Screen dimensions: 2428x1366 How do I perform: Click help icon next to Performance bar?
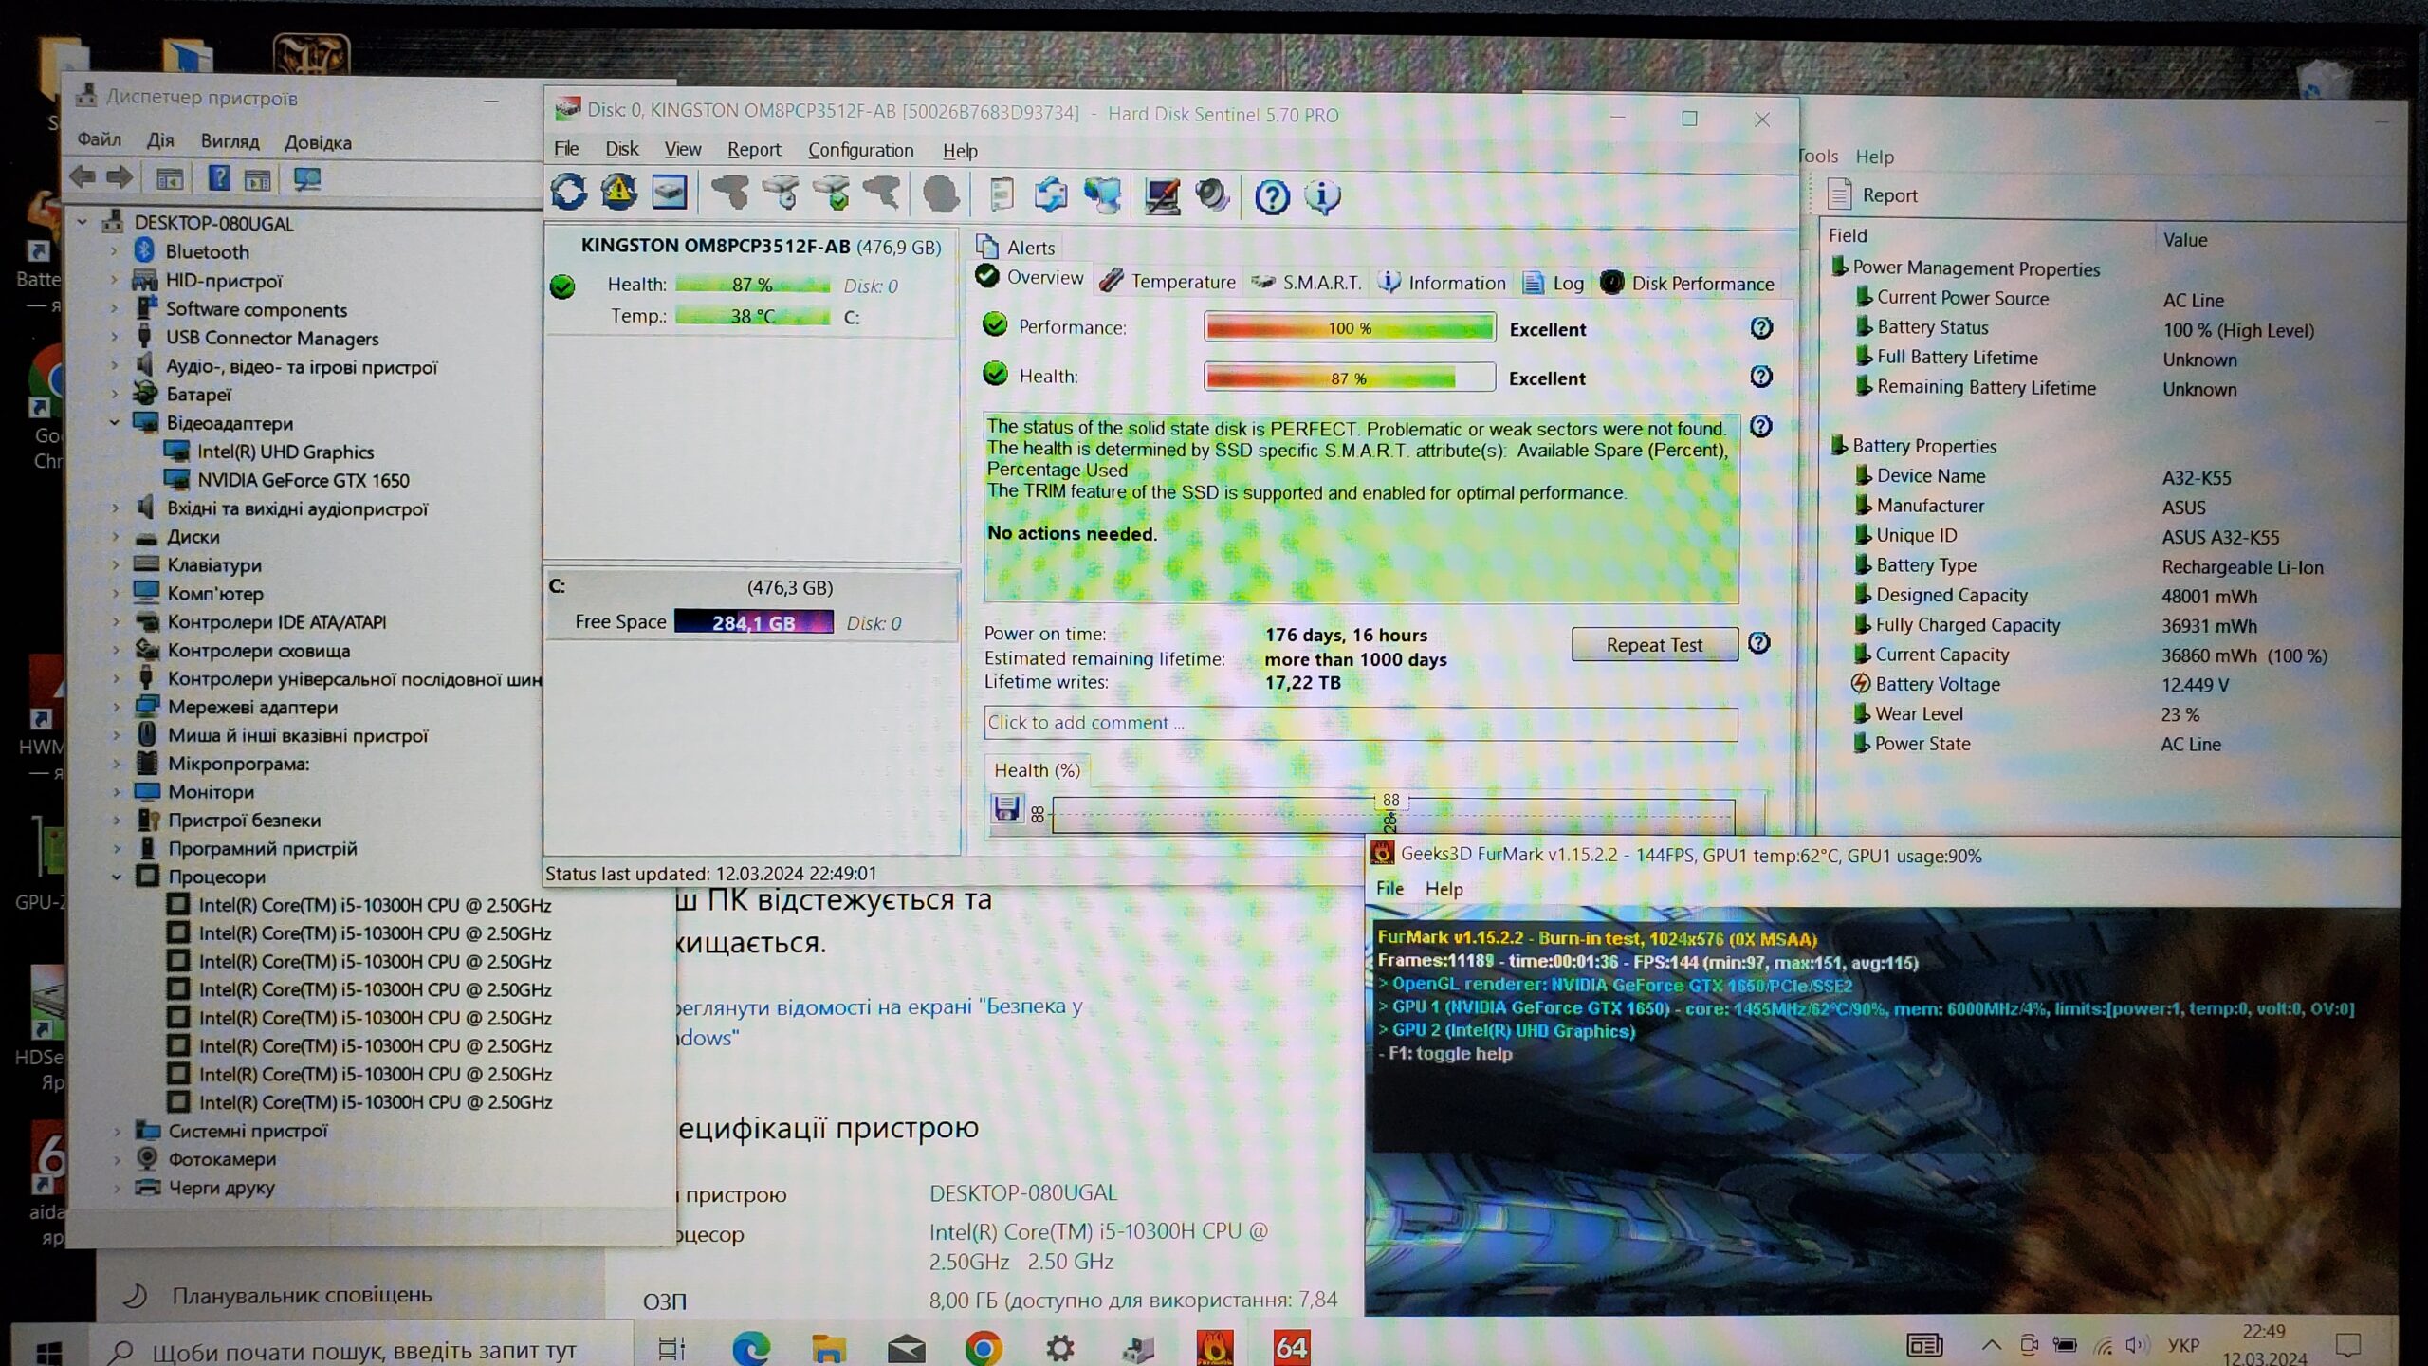(1760, 328)
